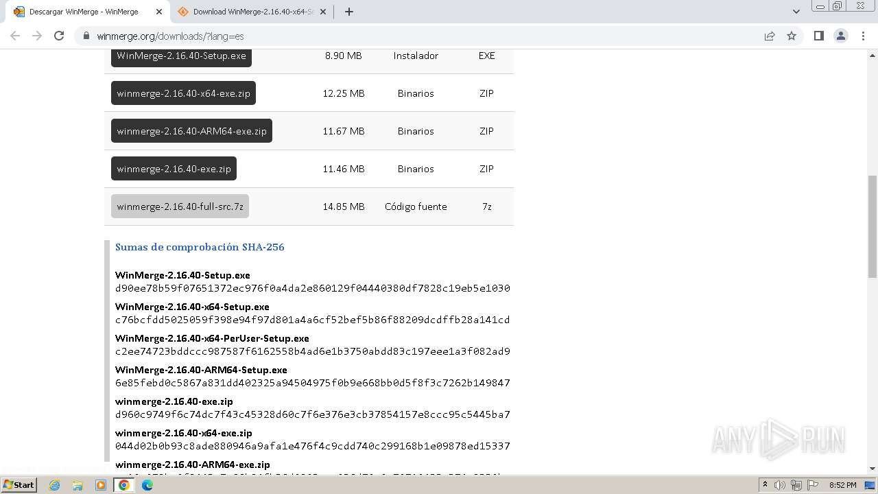This screenshot has height=494, width=878.
Task: Go back to the previous page
Action: point(15,36)
